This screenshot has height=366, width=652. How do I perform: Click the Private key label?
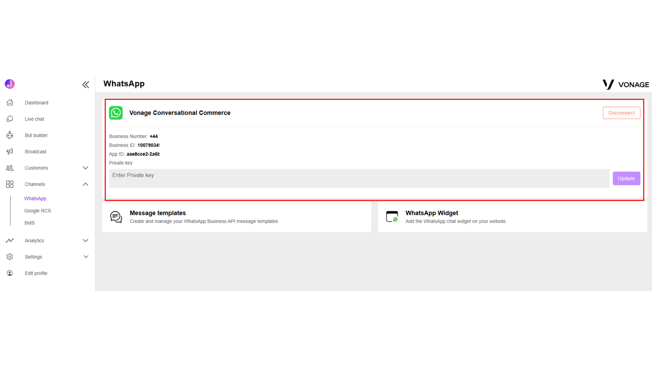click(x=121, y=163)
